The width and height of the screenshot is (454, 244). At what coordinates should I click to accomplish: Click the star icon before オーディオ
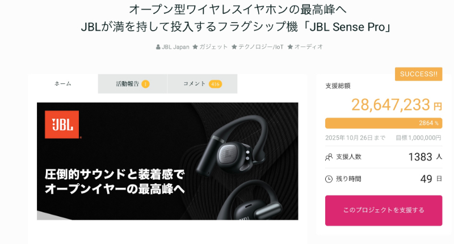pos(290,47)
